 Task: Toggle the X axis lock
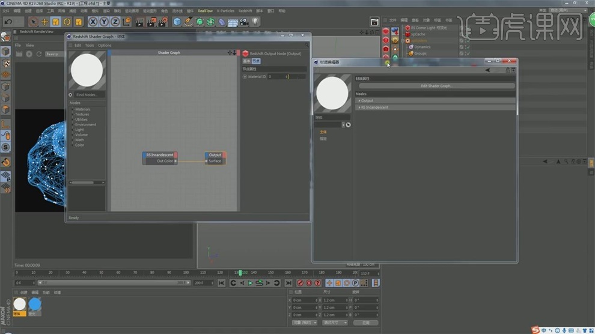93,22
